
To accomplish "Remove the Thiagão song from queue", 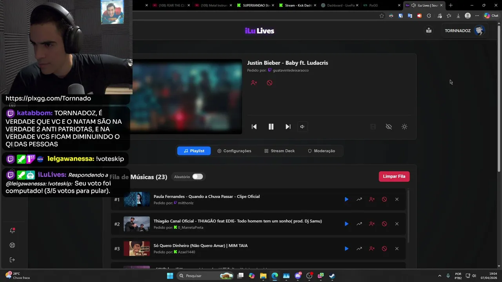I will click(x=397, y=224).
